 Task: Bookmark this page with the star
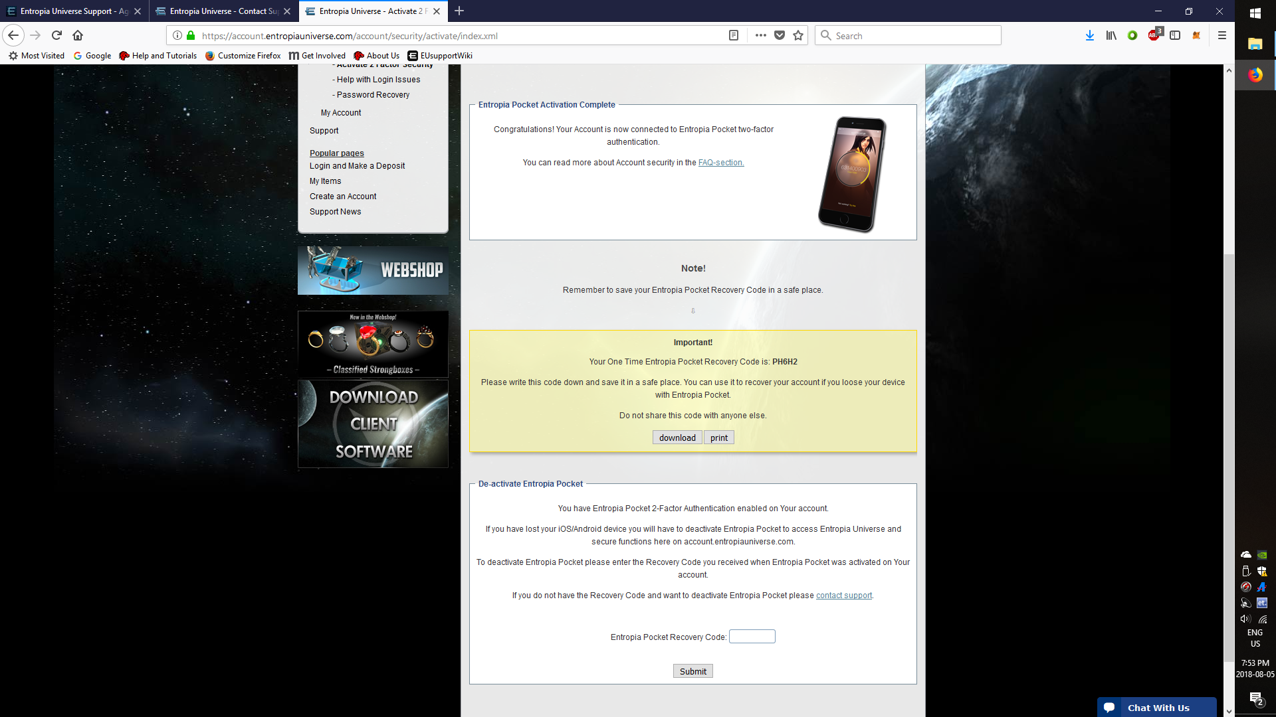coord(798,35)
